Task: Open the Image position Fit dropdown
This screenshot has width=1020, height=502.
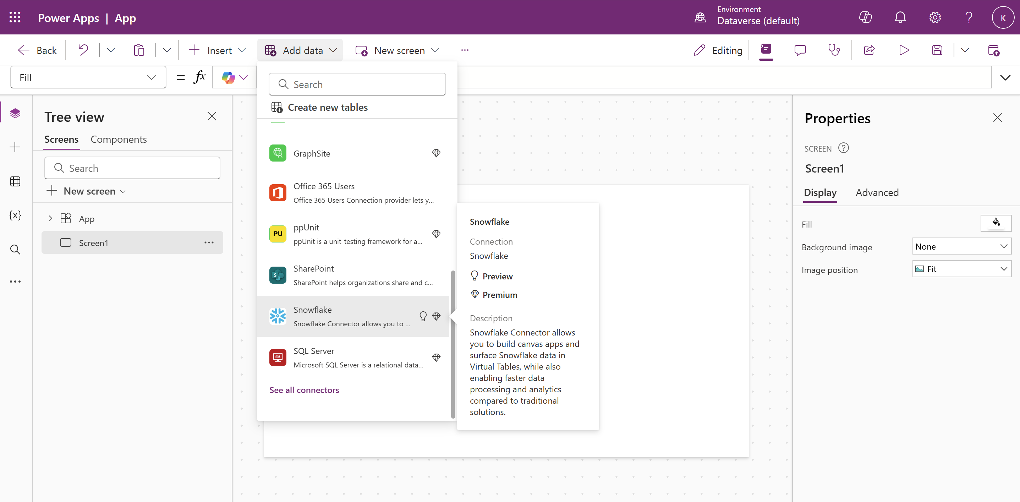Action: [x=961, y=269]
